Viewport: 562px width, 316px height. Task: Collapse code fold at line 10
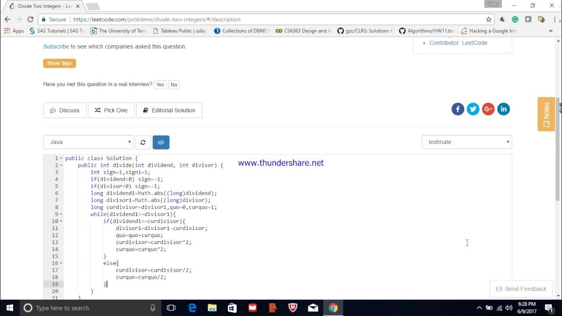tap(61, 221)
